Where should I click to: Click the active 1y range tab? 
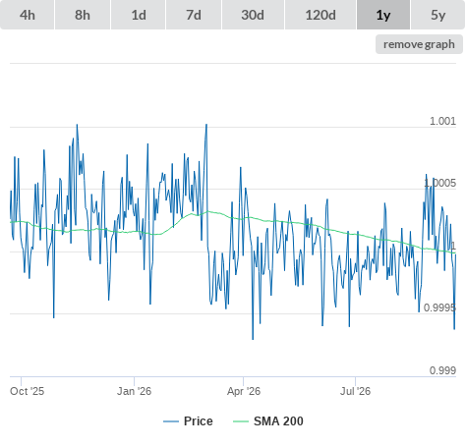tap(383, 15)
